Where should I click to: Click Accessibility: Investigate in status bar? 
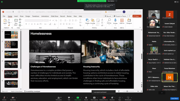32,91
